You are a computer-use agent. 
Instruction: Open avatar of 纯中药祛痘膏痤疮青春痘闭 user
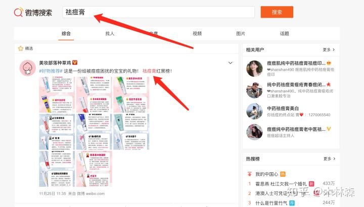coord(254,90)
